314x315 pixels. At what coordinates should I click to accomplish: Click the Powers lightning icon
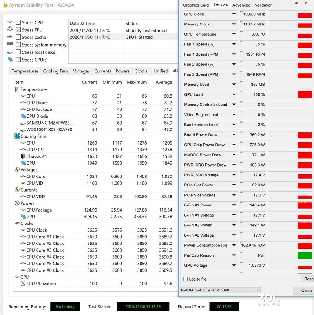pyautogui.click(x=17, y=203)
